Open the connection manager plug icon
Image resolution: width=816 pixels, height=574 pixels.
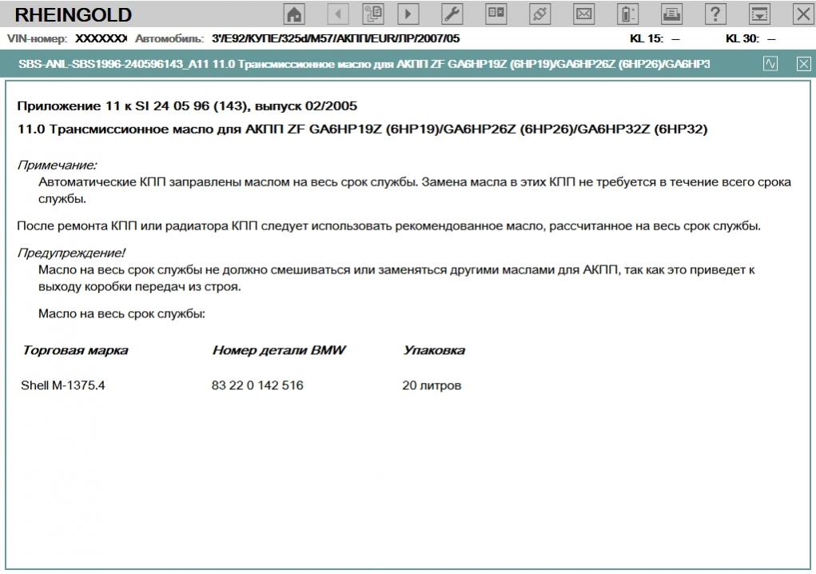click(x=540, y=14)
